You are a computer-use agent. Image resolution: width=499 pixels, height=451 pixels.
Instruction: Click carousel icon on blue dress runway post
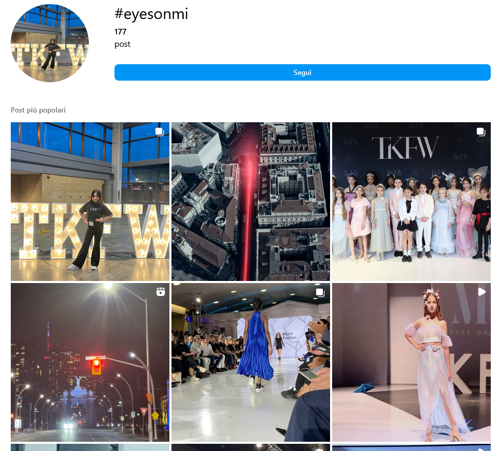tap(320, 292)
